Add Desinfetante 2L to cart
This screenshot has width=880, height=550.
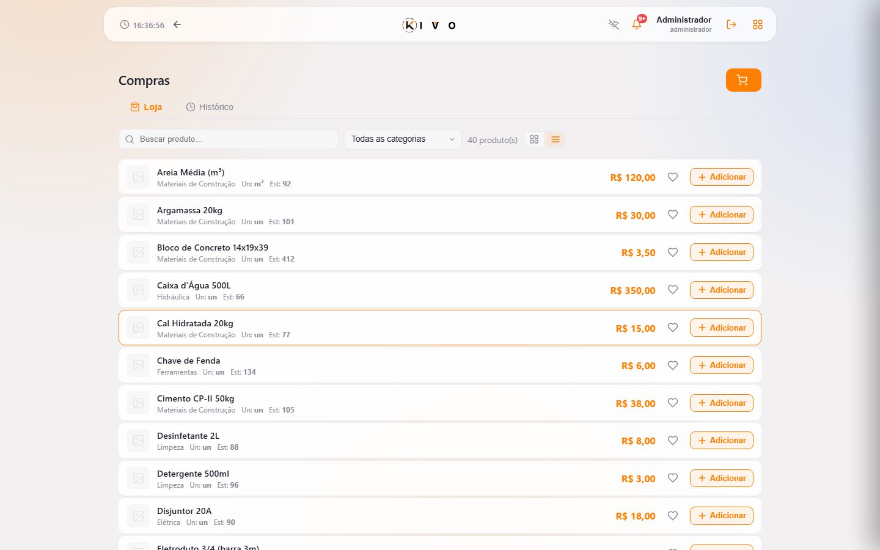coord(722,441)
